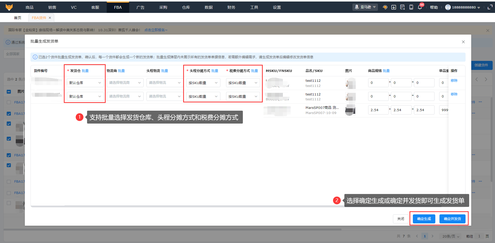Click 移除 in the first row
Screen dimensions: 495x243
click(454, 80)
